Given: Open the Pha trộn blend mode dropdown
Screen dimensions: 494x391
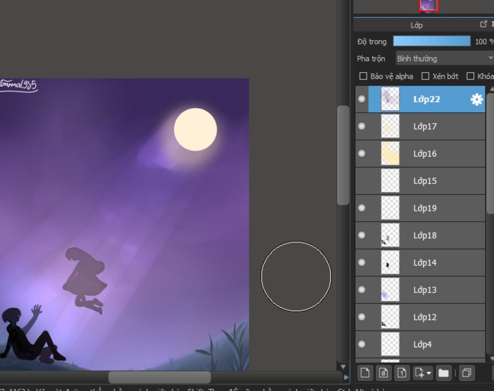Looking at the screenshot, I should pos(444,58).
